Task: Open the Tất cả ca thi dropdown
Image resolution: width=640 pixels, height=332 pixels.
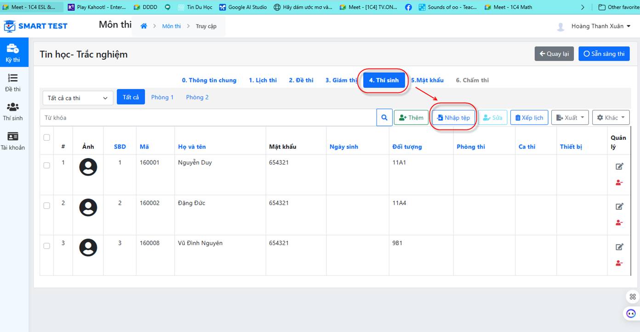Action: pos(78,98)
